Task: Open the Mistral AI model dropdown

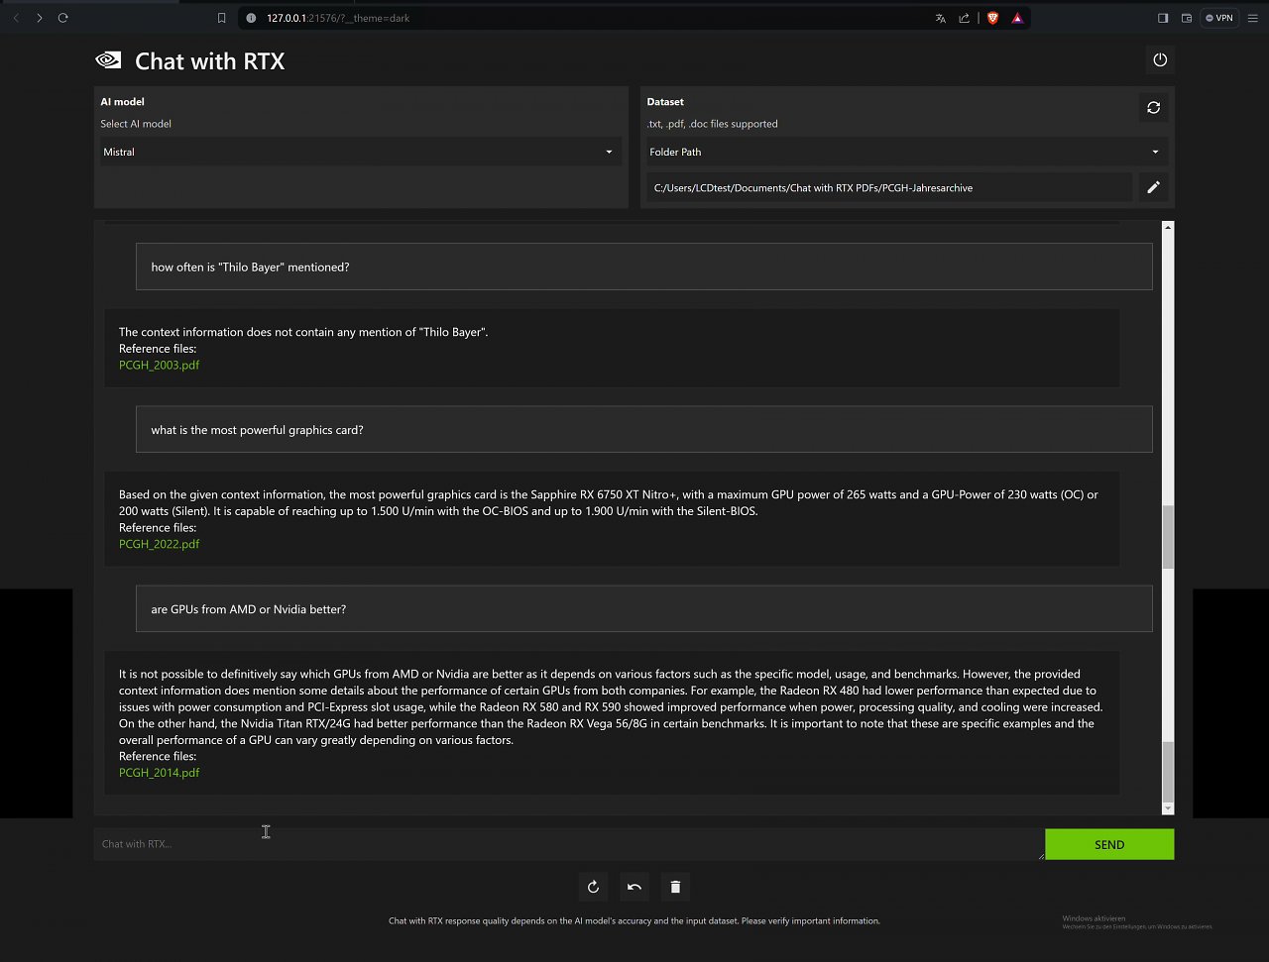Action: pyautogui.click(x=359, y=152)
